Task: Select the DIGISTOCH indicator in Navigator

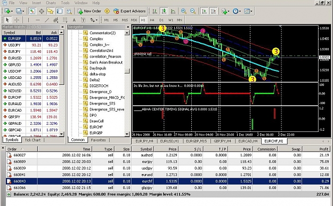Action: pos(99,86)
